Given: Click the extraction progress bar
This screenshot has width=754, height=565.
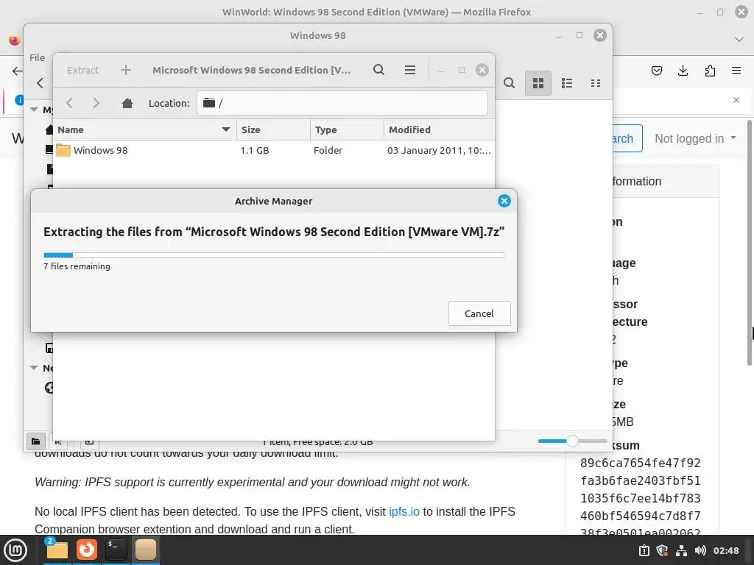Looking at the screenshot, I should 274,255.
